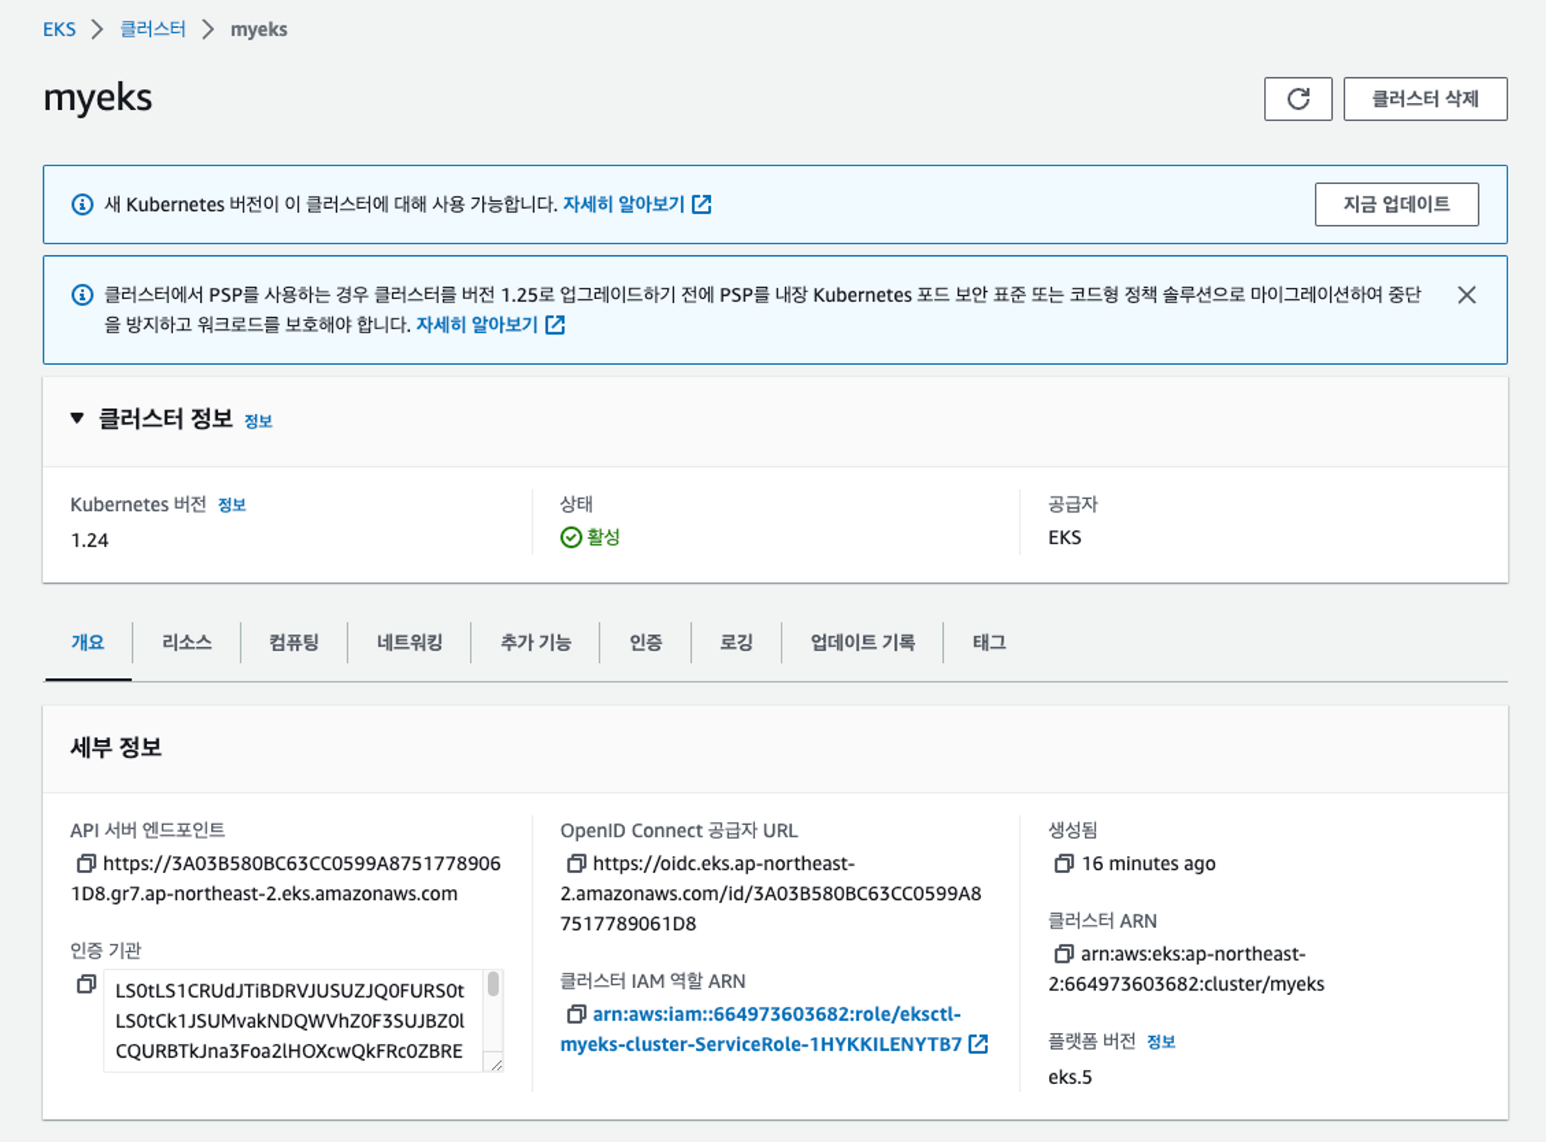This screenshot has width=1546, height=1142.
Task: Copy the cluster creation time
Action: click(x=1064, y=863)
